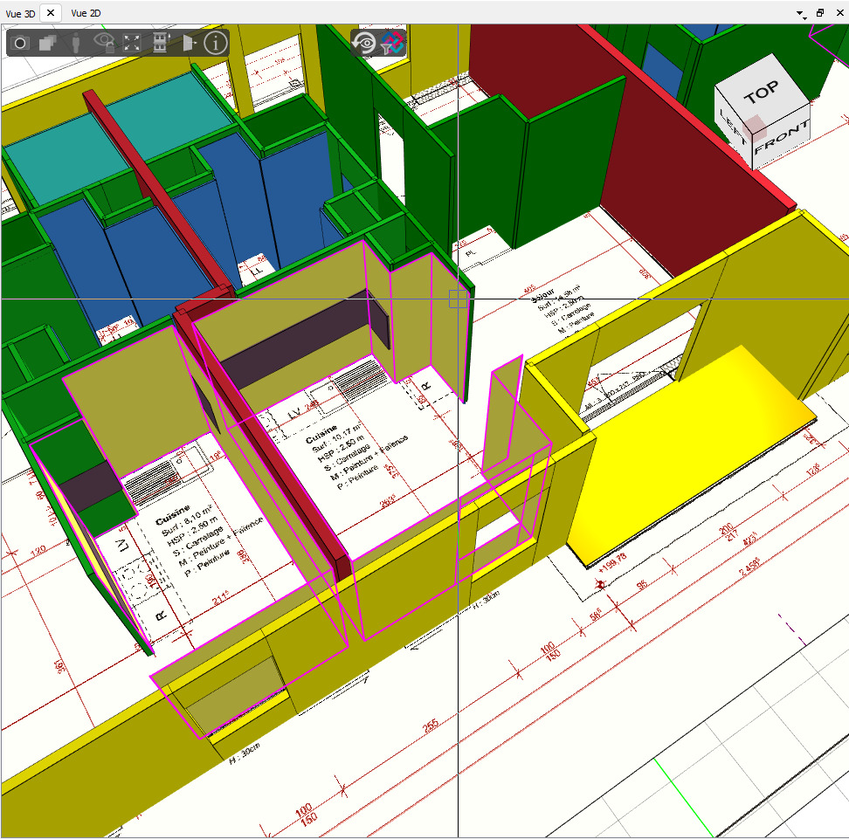Click the zoom-to-fit arrows icon
The width and height of the screenshot is (849, 839).
131,43
